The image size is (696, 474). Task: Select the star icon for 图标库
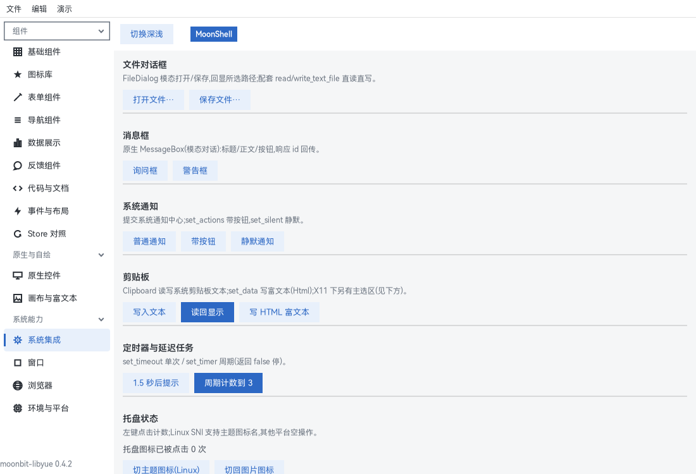point(17,75)
